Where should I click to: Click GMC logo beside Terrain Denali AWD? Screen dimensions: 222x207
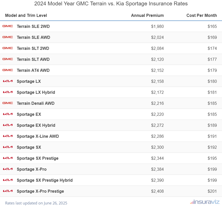coord(8,103)
